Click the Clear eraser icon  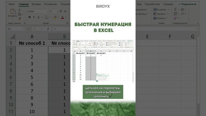(x=175, y=18)
